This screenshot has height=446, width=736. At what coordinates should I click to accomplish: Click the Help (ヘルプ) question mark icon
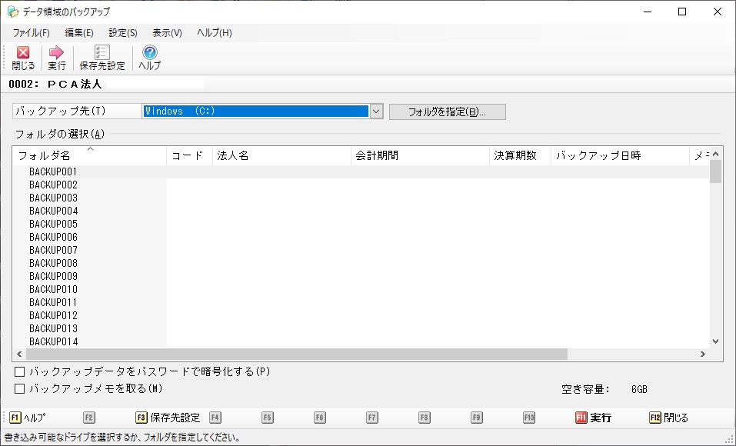coord(150,53)
